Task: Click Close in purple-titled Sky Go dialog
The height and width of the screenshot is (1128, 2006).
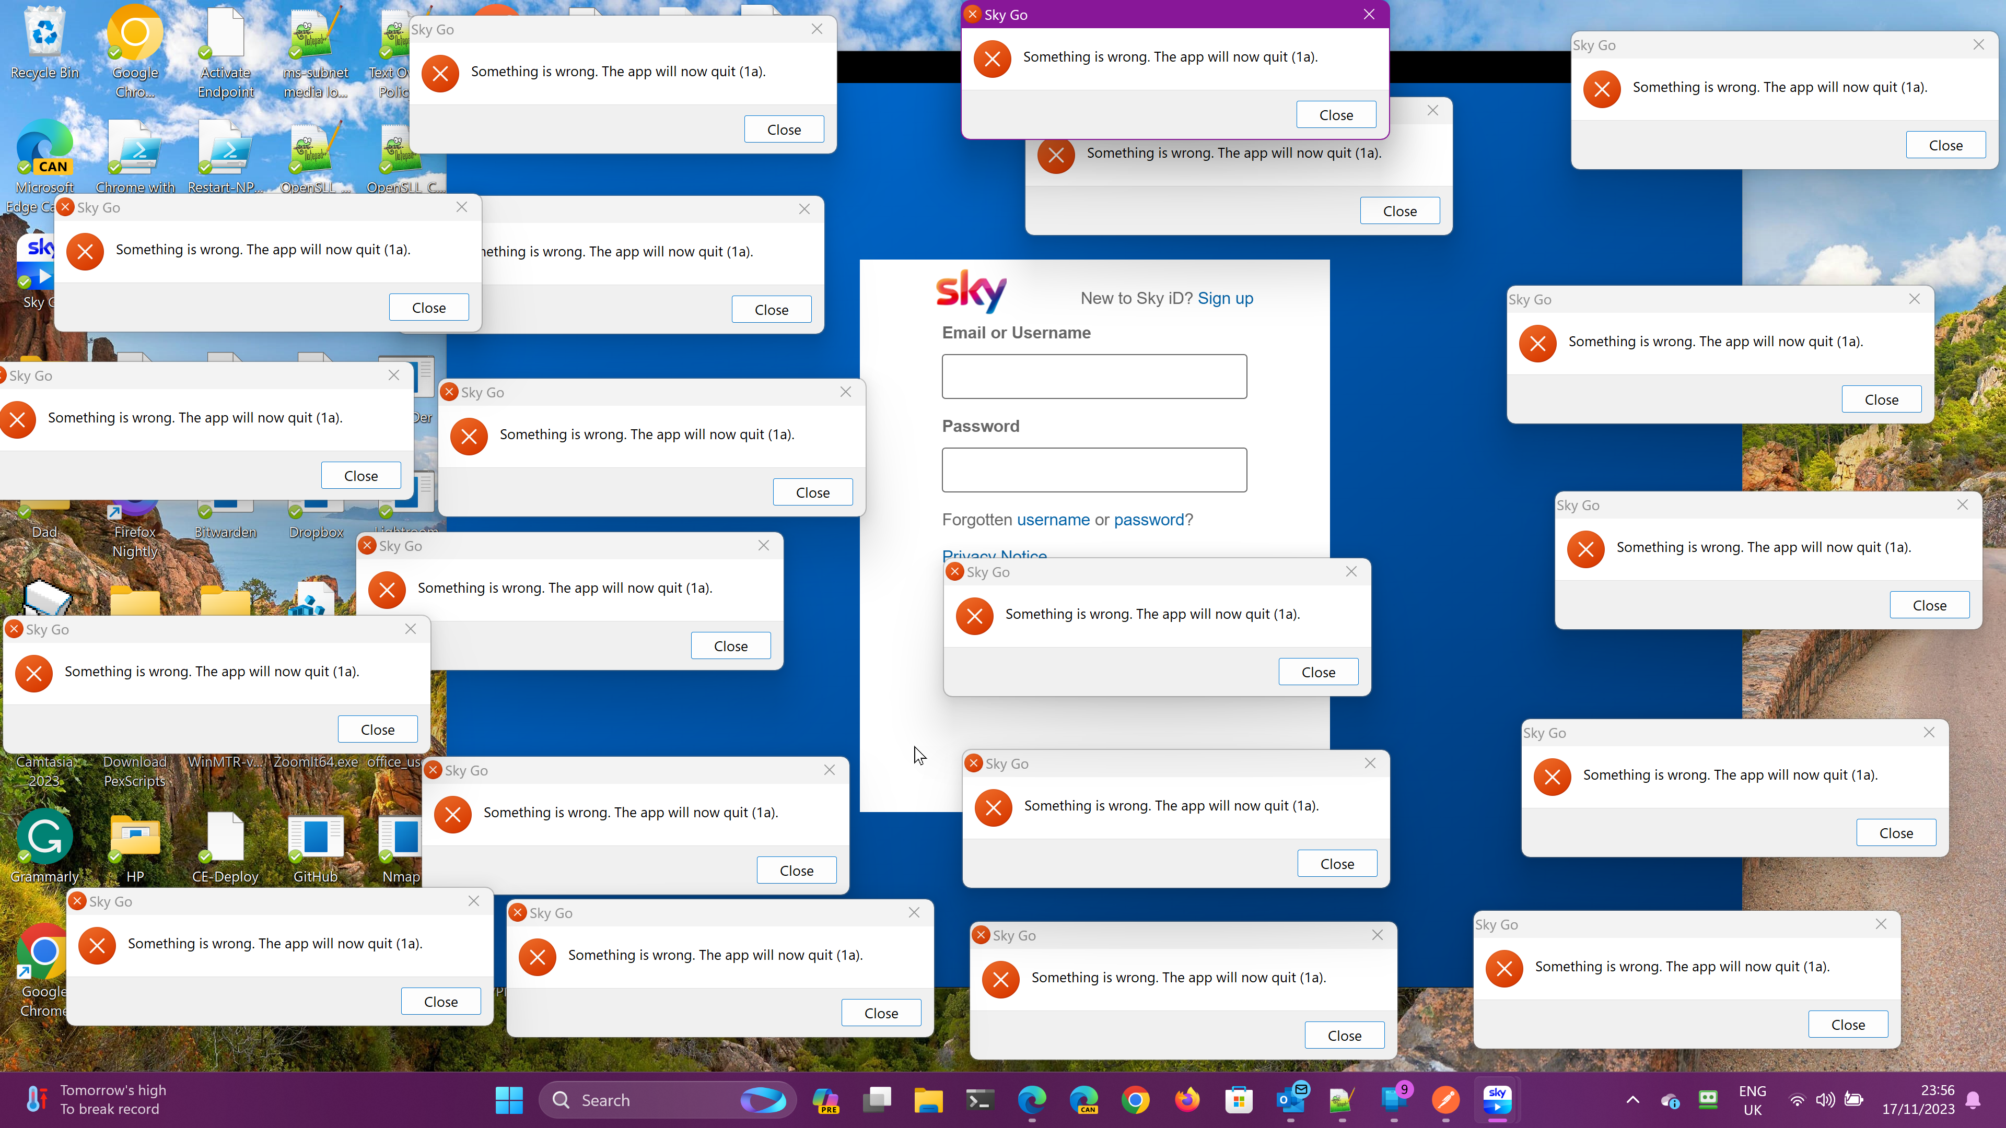Action: click(1336, 115)
